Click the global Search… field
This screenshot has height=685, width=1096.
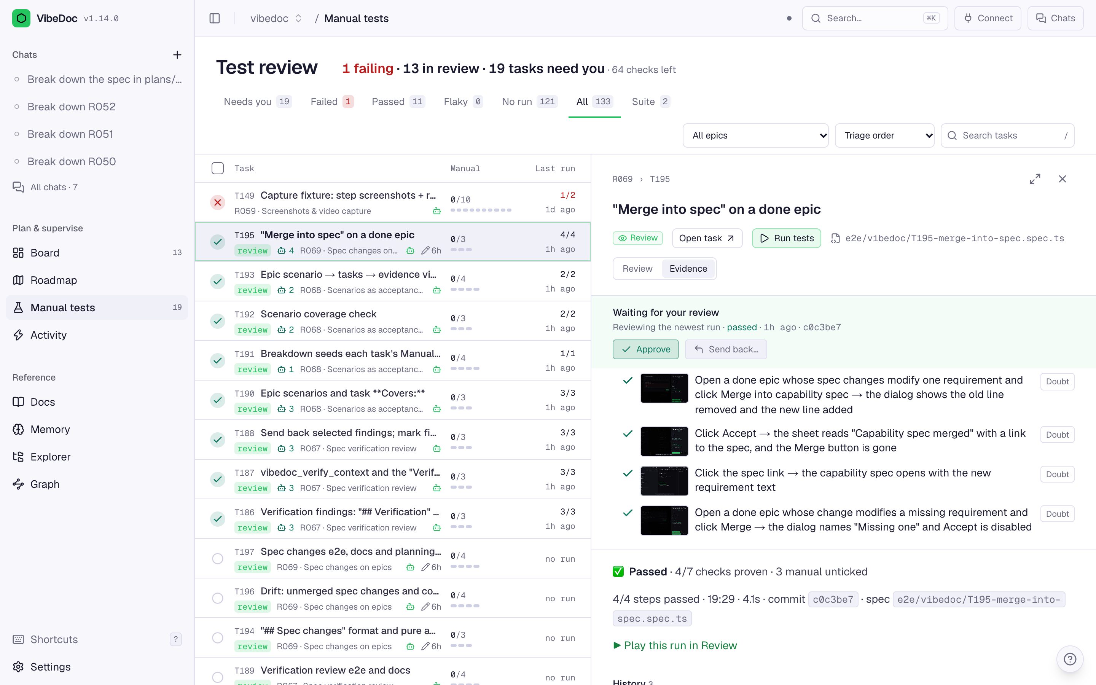(x=875, y=18)
